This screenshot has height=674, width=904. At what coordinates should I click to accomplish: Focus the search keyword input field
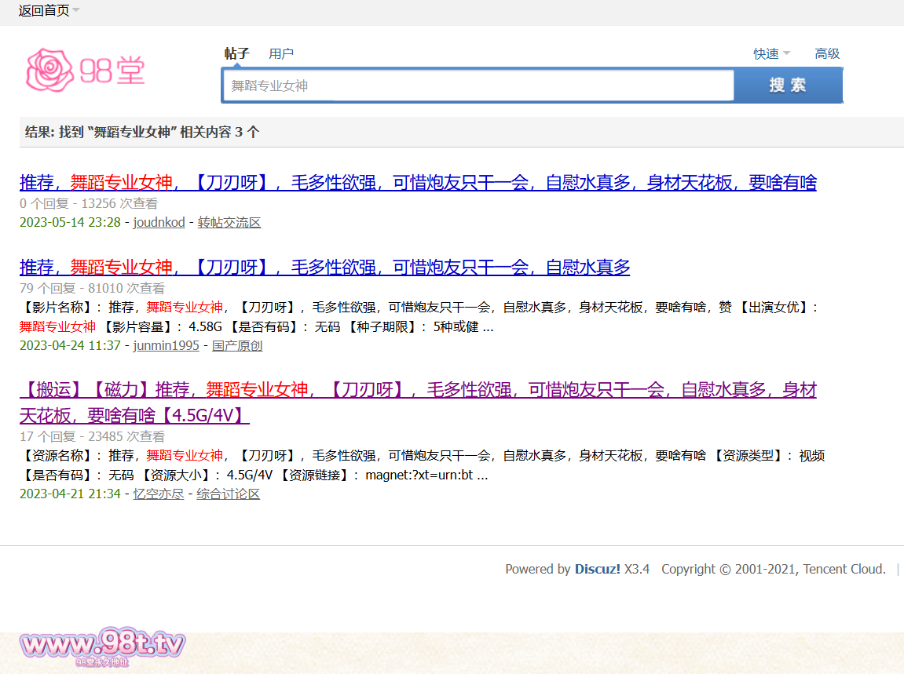478,86
